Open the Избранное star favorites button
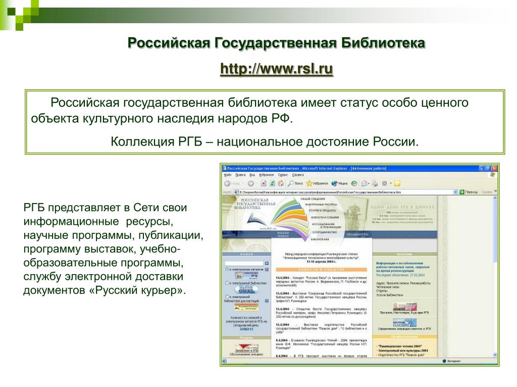This screenshot has height=387, width=517. pos(317,183)
